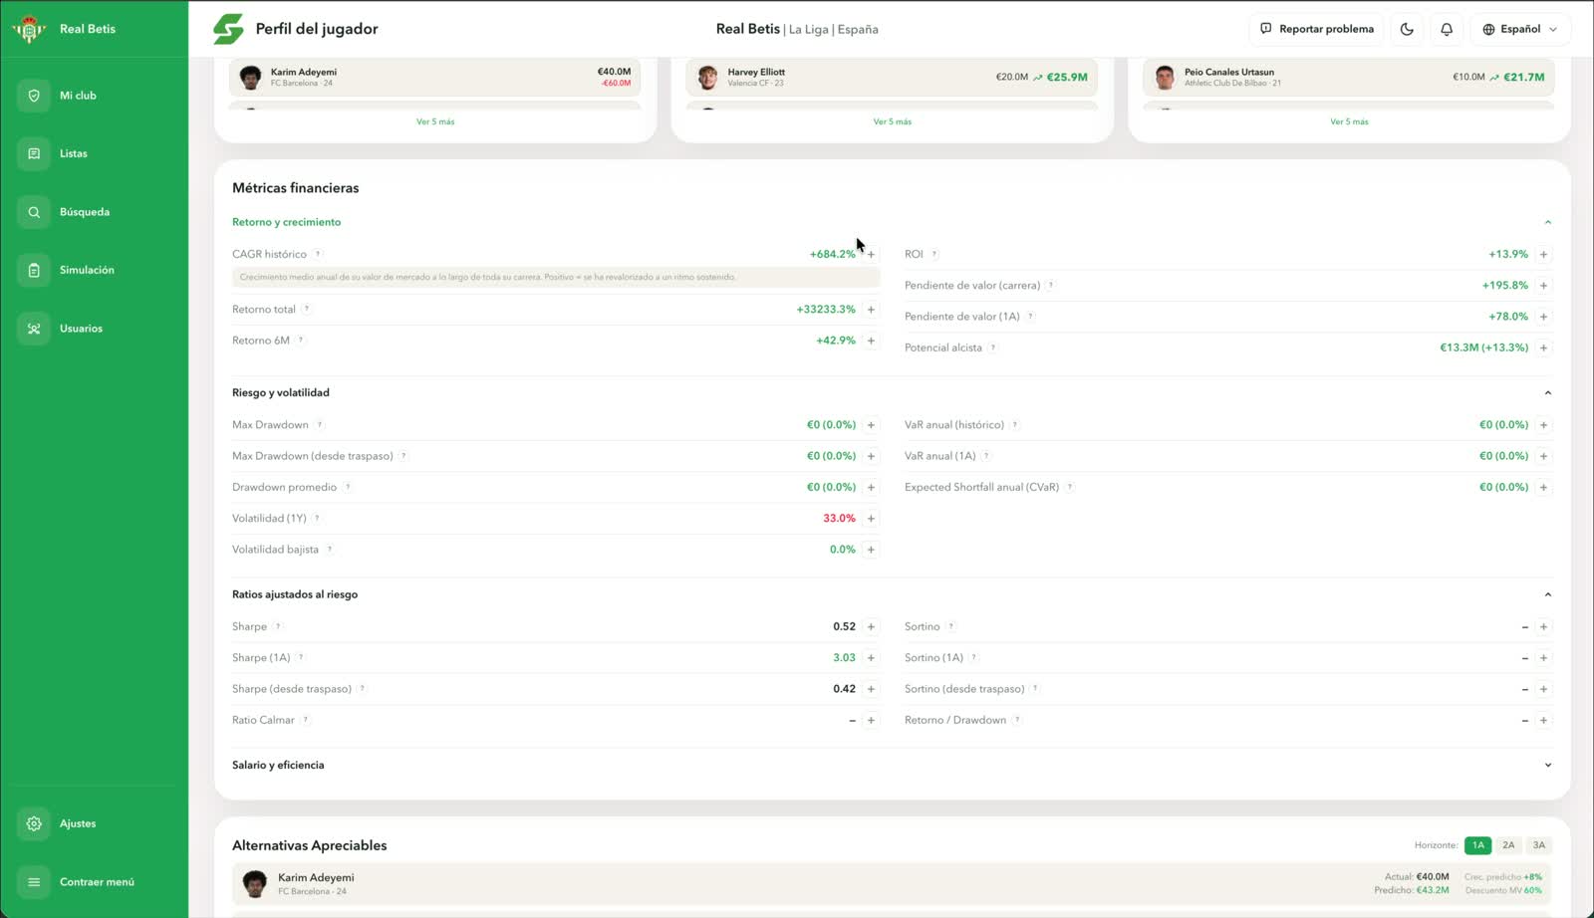Click the plus icon in the ROI row
The height and width of the screenshot is (918, 1594).
pyautogui.click(x=1543, y=254)
